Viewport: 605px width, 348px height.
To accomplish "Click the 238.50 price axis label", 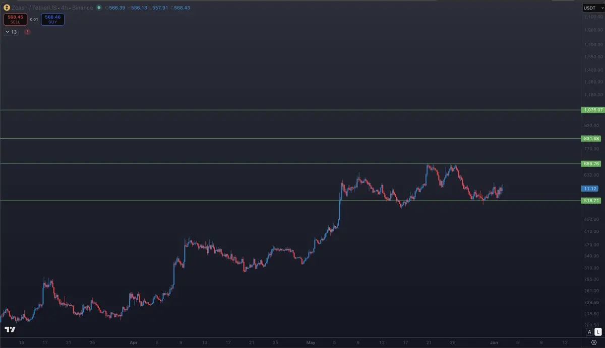I will [x=592, y=302].
